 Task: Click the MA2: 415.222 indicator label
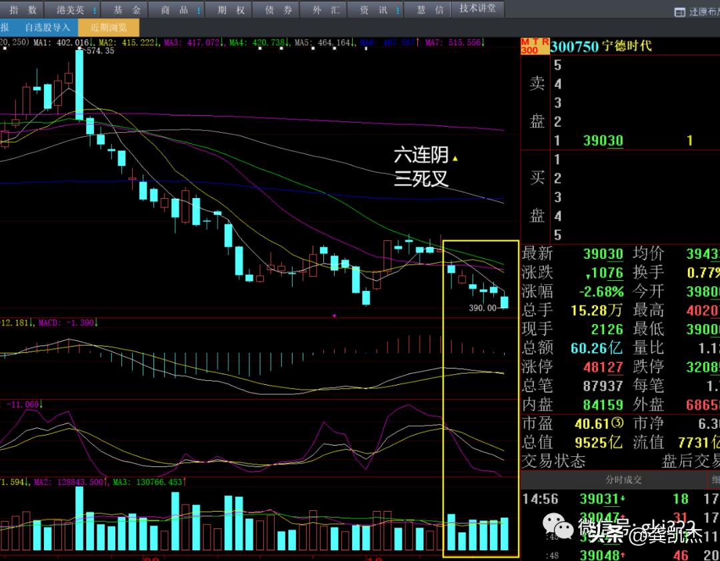129,43
